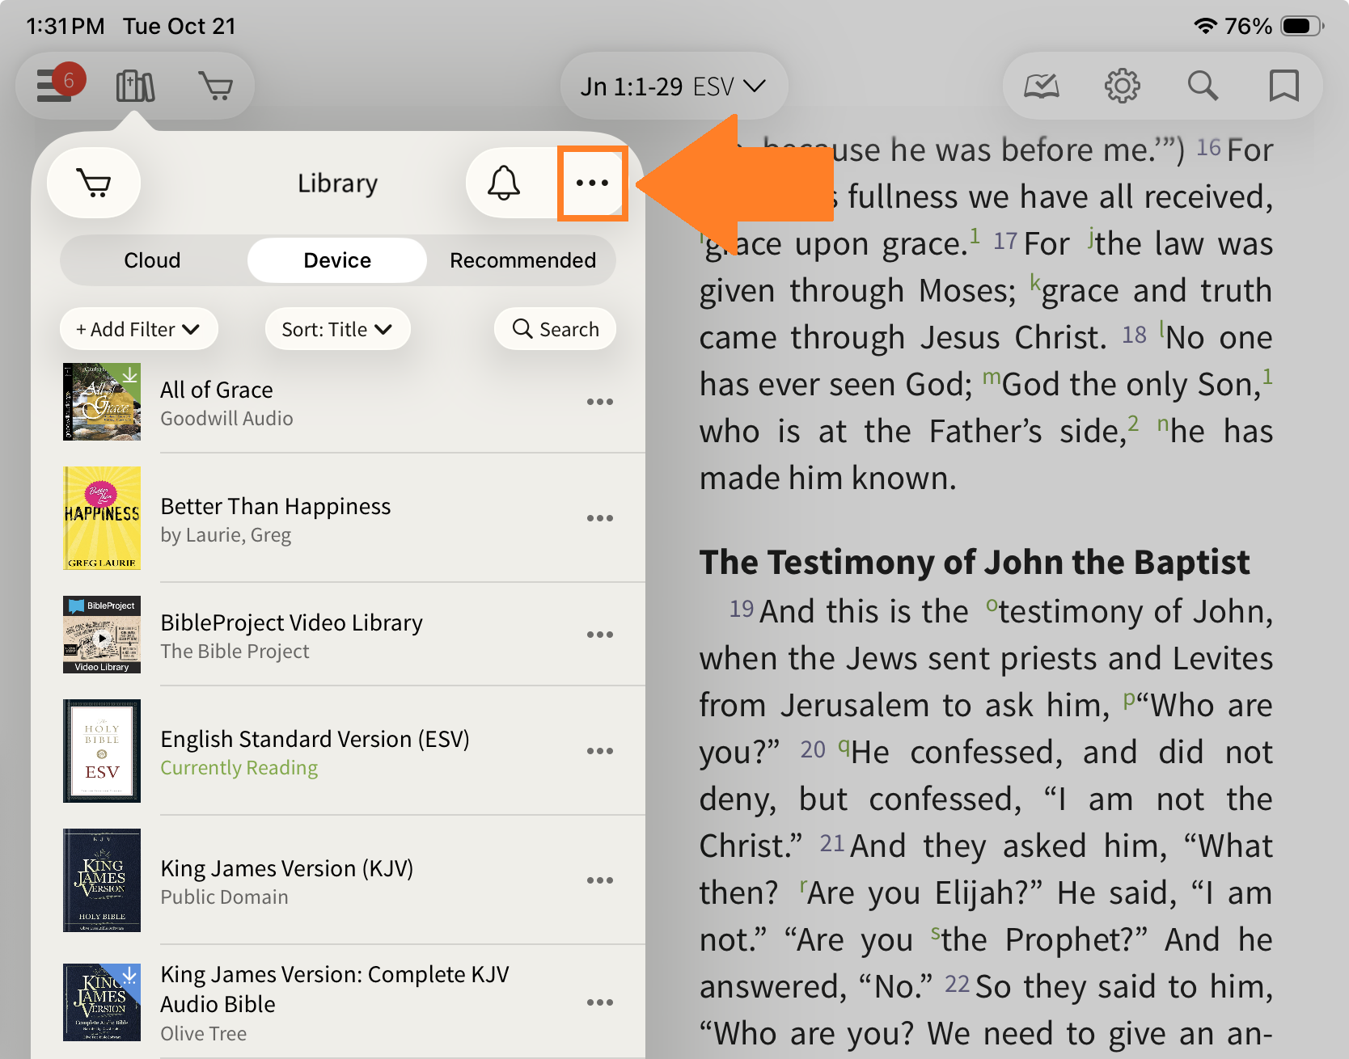Screen dimensions: 1349x1059
Task: Open the reading plan checkmark icon
Action: click(x=1042, y=86)
